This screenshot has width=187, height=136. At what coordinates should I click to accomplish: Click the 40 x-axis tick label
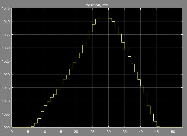[x=141, y=132]
